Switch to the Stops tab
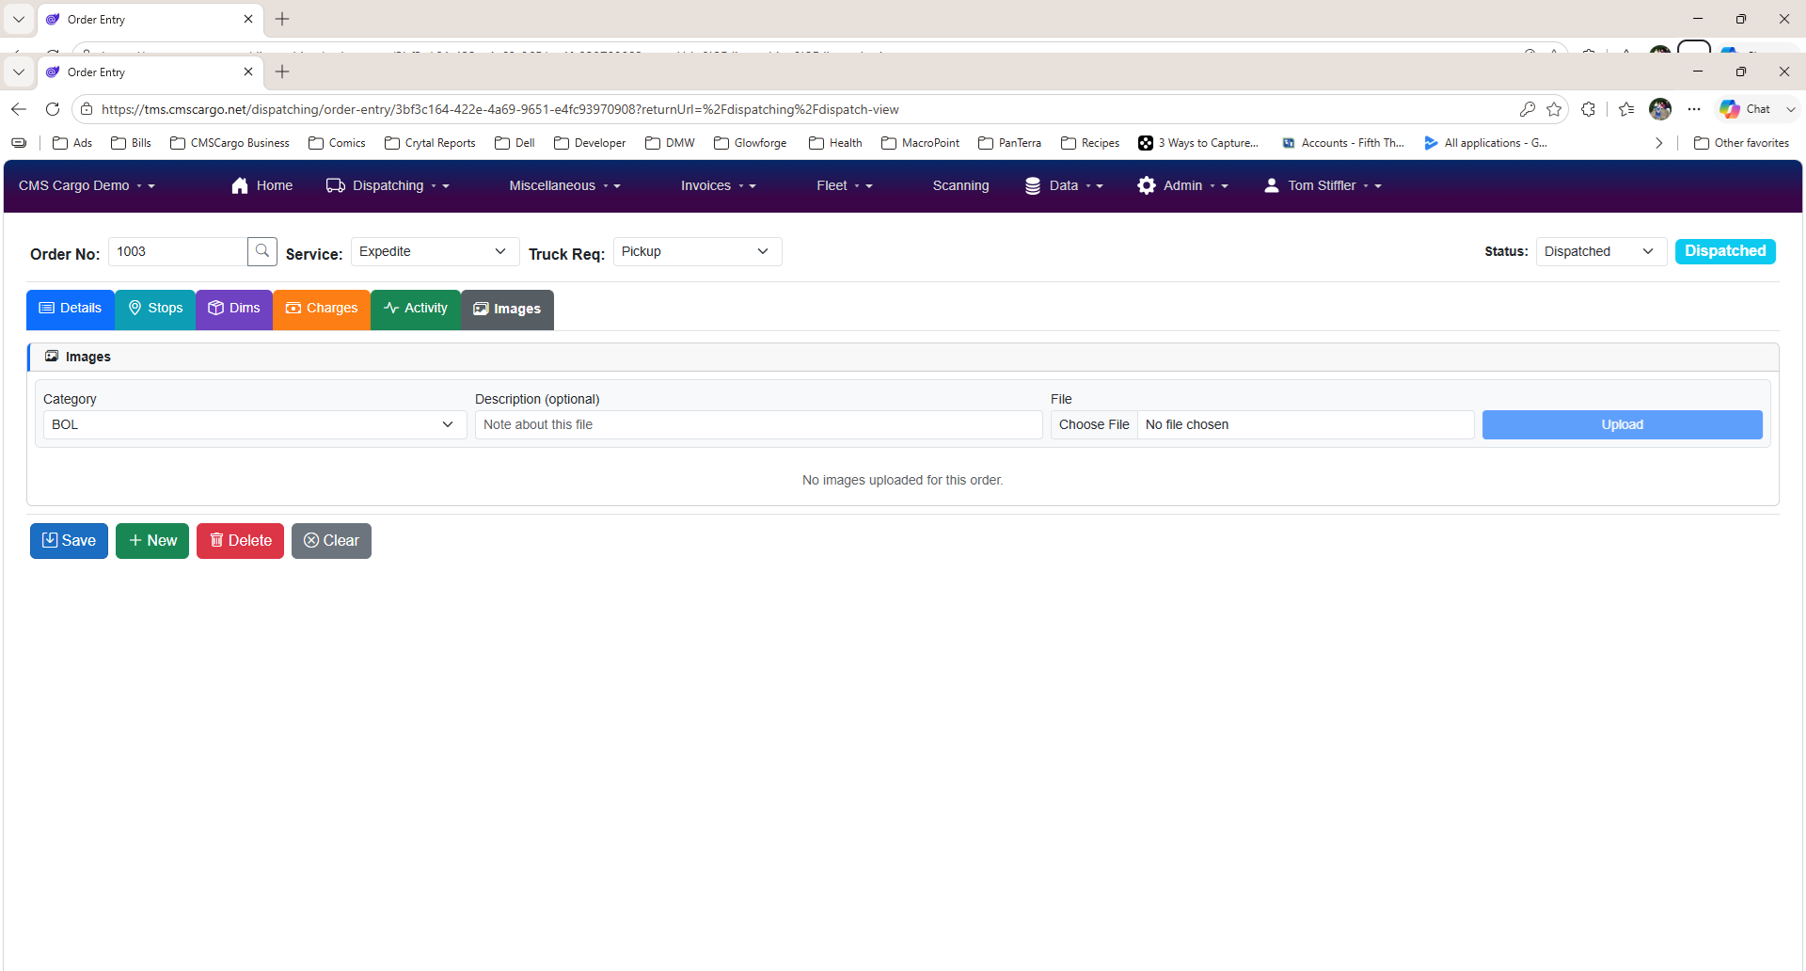This screenshot has width=1806, height=971. 155,309
